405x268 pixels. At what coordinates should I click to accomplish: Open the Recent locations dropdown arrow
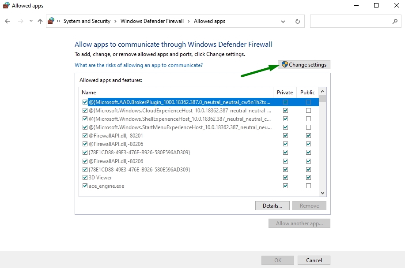(x=31, y=21)
